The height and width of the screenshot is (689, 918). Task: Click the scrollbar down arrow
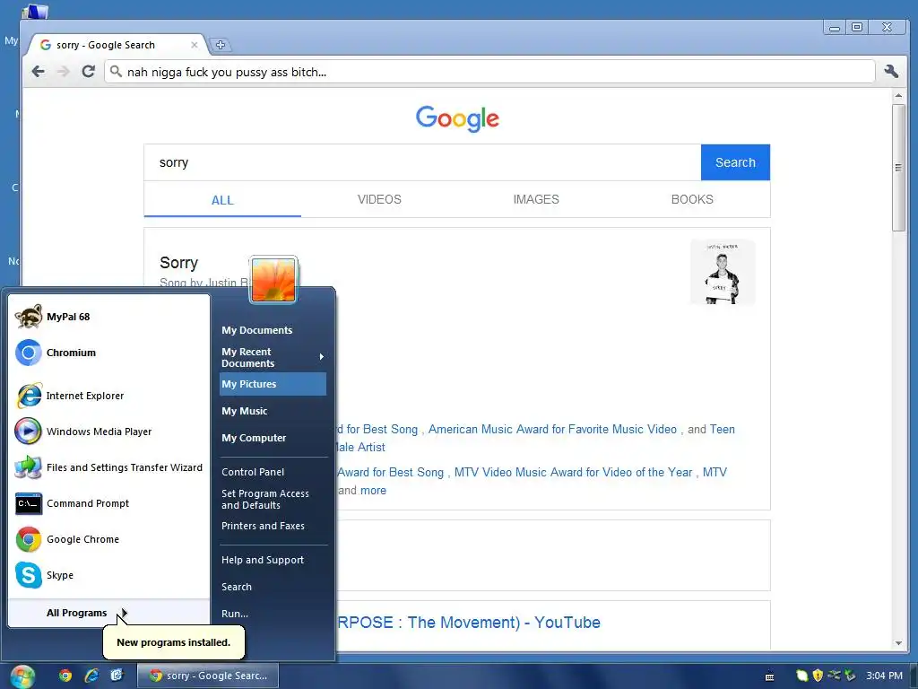pyautogui.click(x=898, y=642)
